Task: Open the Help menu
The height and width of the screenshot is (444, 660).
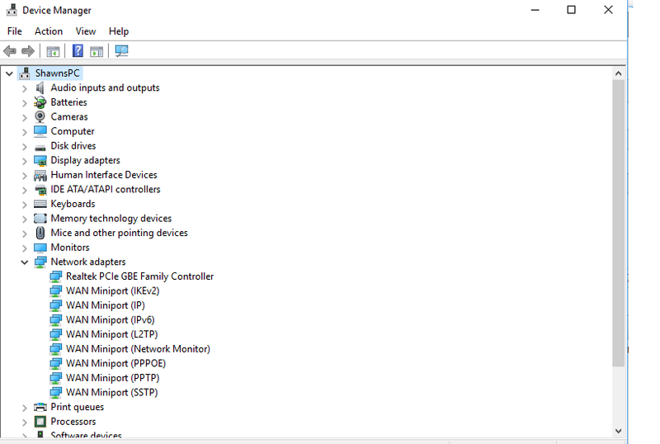Action: click(x=119, y=31)
